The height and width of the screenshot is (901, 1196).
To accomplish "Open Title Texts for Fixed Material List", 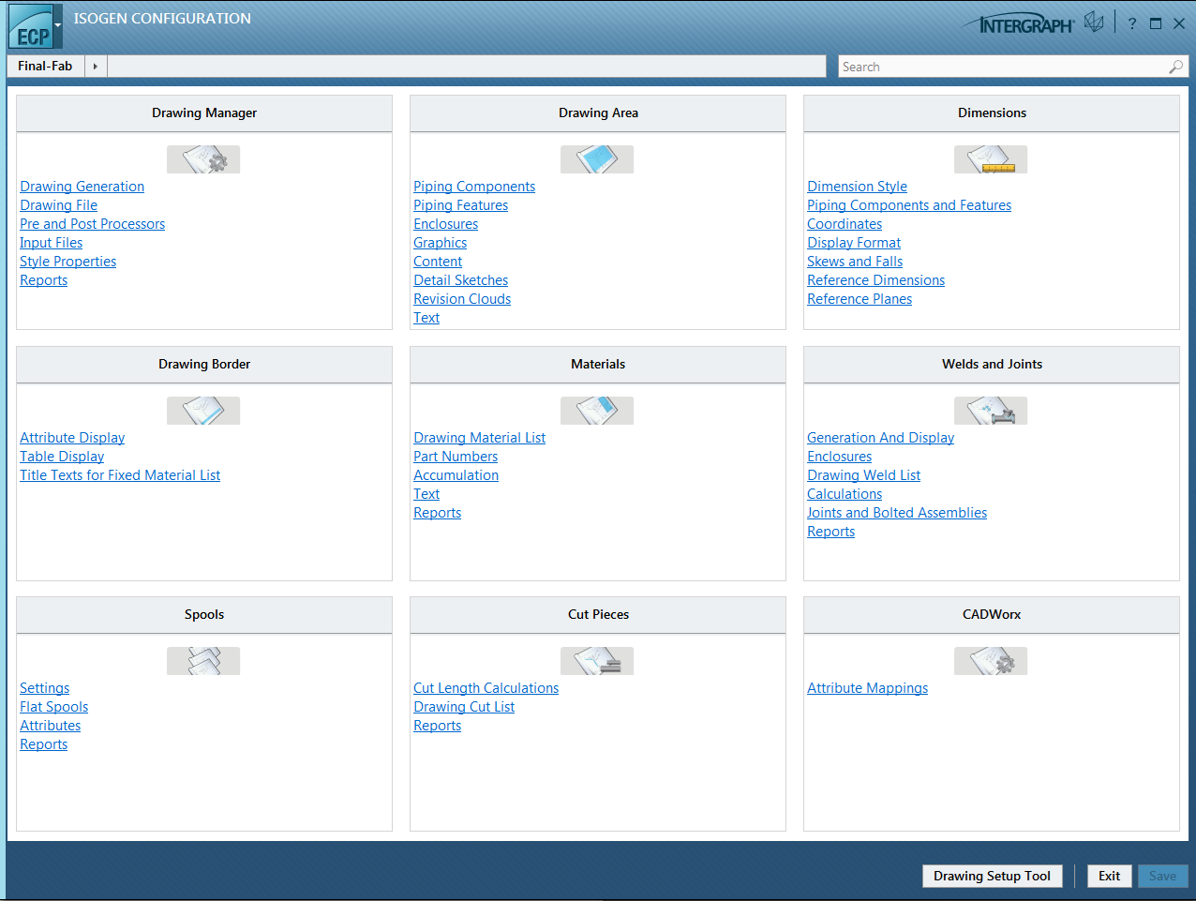I will coord(119,474).
